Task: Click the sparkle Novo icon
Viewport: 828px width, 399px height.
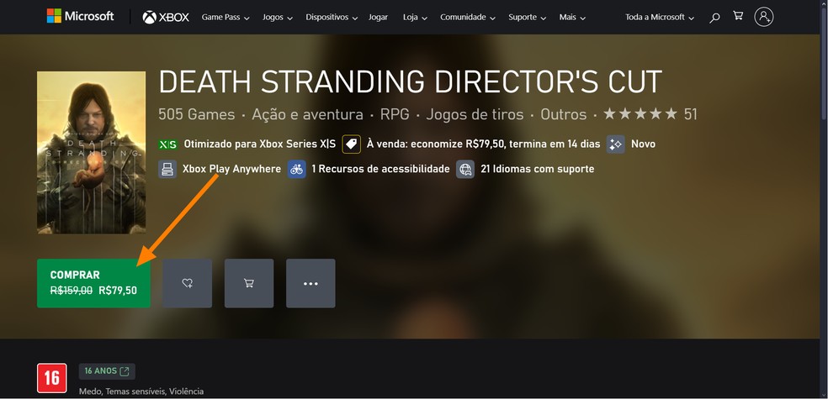Action: tap(615, 144)
